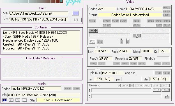This screenshot has height=106, width=175.
Task: Click the I-frame interval icon
Action: pyautogui.click(x=125, y=41)
